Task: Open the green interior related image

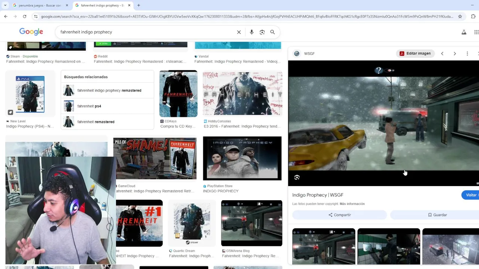Action: pyautogui.click(x=389, y=247)
